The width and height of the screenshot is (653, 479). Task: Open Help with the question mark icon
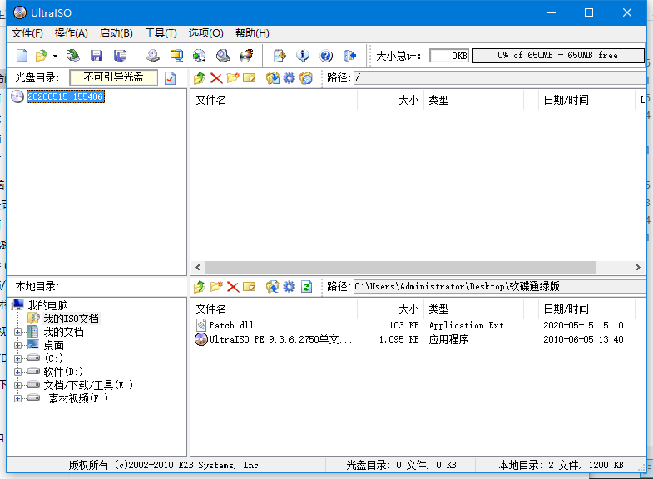click(x=326, y=56)
